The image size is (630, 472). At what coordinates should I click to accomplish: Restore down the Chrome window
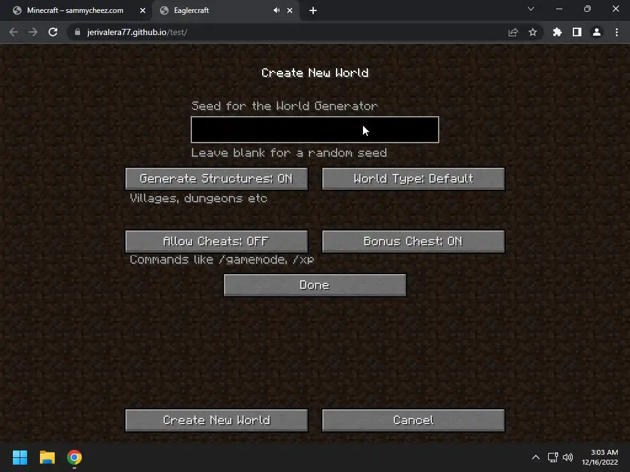coord(588,9)
